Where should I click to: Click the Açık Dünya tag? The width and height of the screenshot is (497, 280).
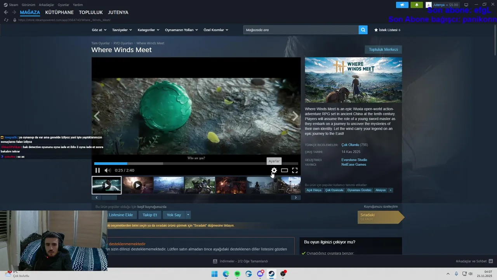pyautogui.click(x=314, y=190)
